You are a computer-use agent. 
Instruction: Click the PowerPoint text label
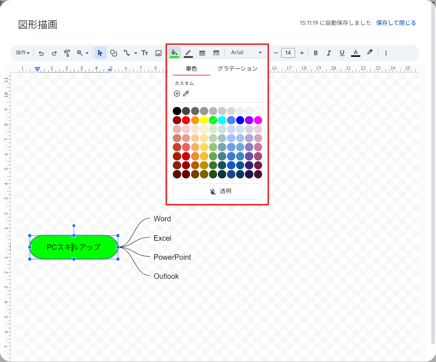pyautogui.click(x=172, y=257)
